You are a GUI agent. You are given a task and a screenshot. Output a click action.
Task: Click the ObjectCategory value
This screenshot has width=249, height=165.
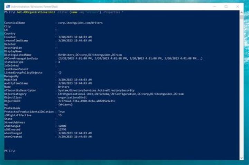[x=121, y=94]
